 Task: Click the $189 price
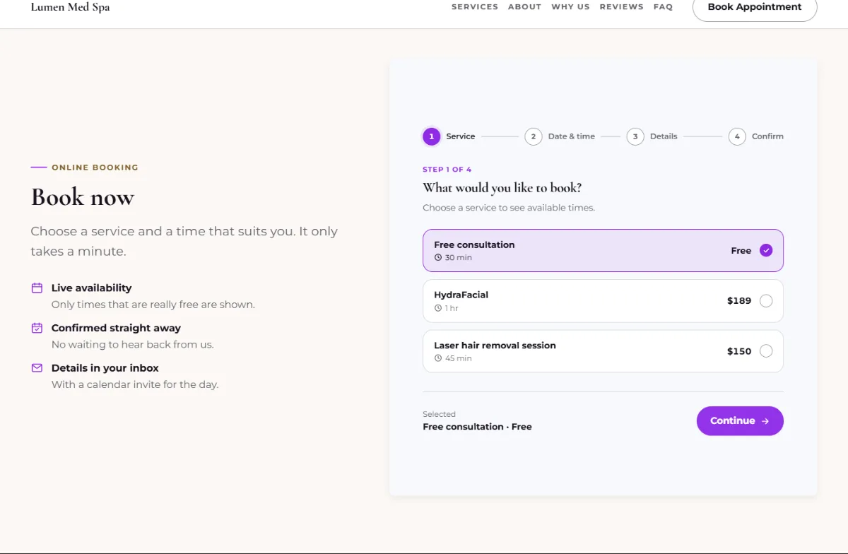(x=739, y=301)
